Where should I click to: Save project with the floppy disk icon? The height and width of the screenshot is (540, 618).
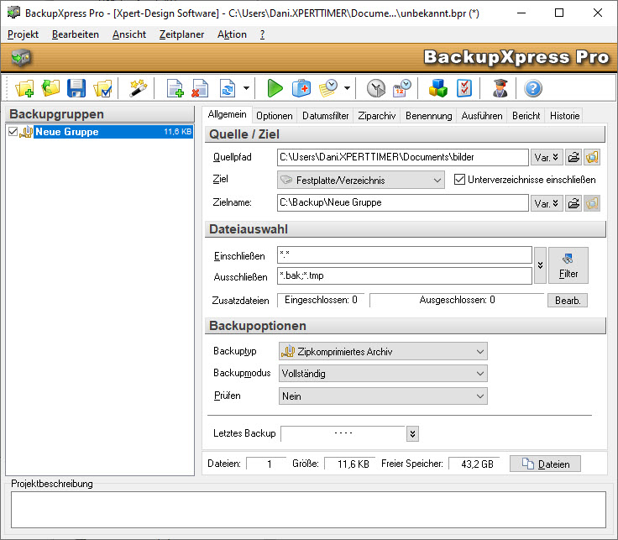tap(76, 88)
